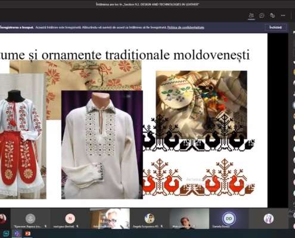
Task: Open the breakout rooms icon
Action: 272,15
